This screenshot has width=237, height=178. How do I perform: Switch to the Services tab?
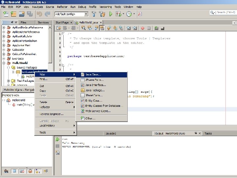[43, 22]
